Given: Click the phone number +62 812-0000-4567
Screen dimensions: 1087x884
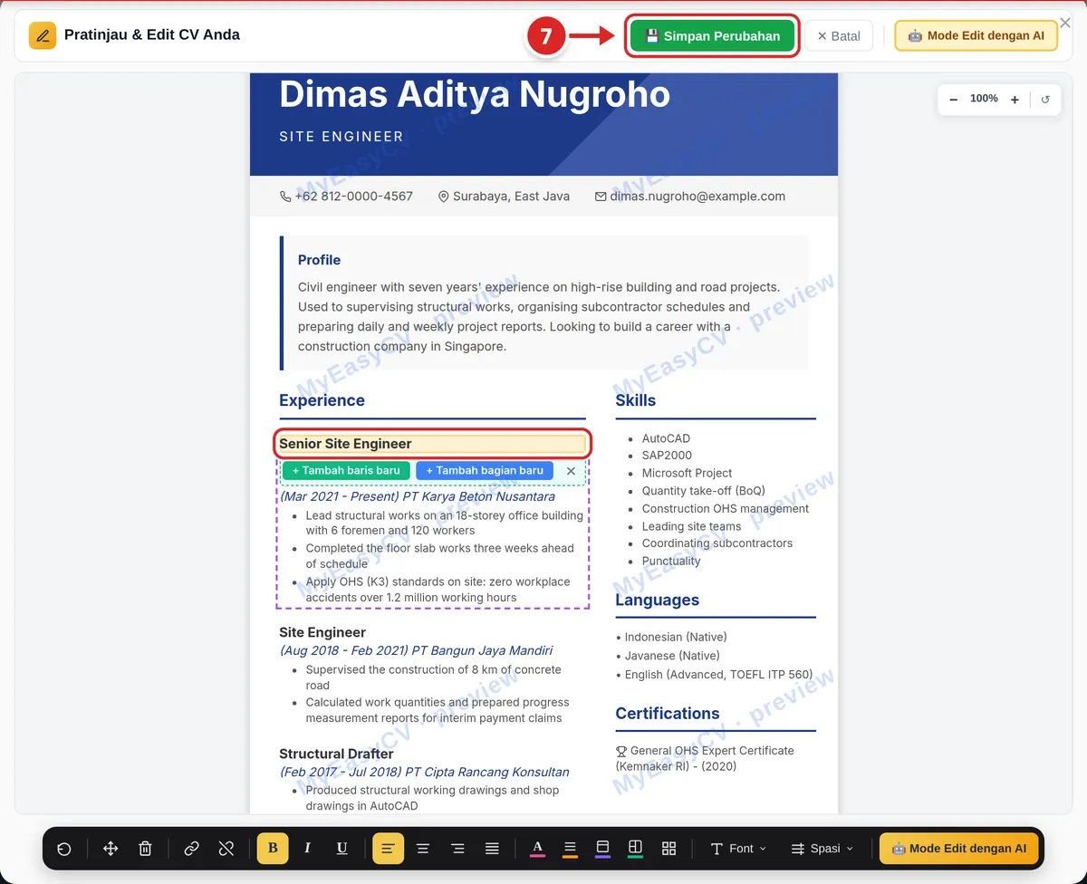Looking at the screenshot, I should coord(353,197).
